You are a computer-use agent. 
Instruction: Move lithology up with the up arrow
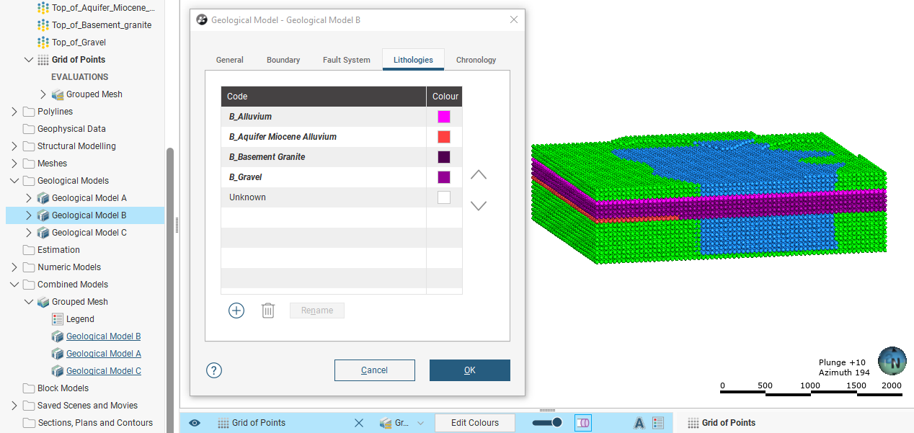[479, 175]
